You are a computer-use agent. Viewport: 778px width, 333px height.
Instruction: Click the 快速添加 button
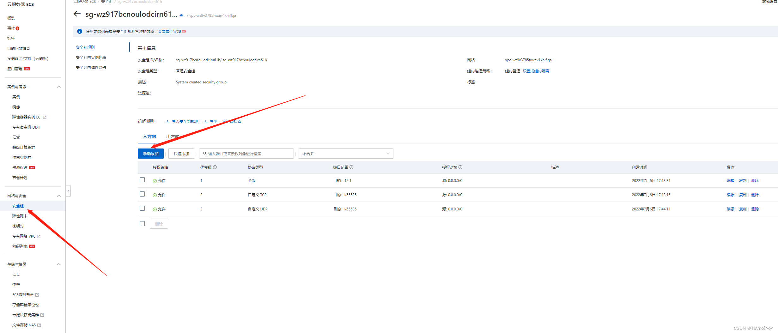pos(181,154)
